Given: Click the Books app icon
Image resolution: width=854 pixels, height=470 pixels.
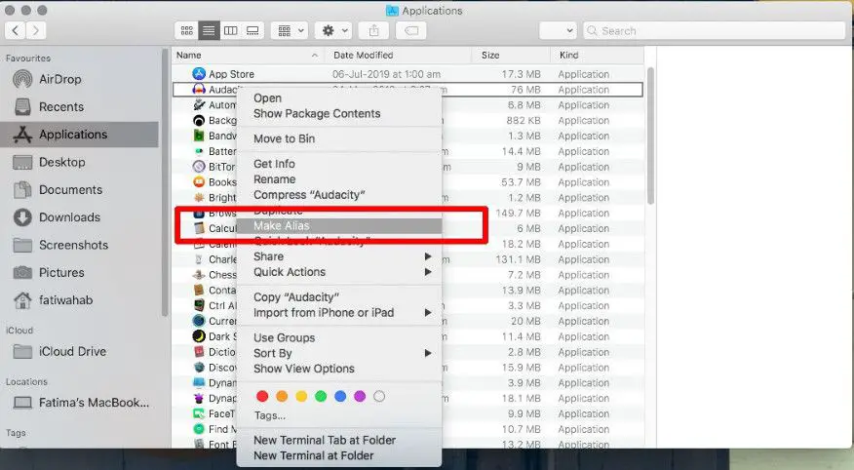Looking at the screenshot, I should point(199,182).
